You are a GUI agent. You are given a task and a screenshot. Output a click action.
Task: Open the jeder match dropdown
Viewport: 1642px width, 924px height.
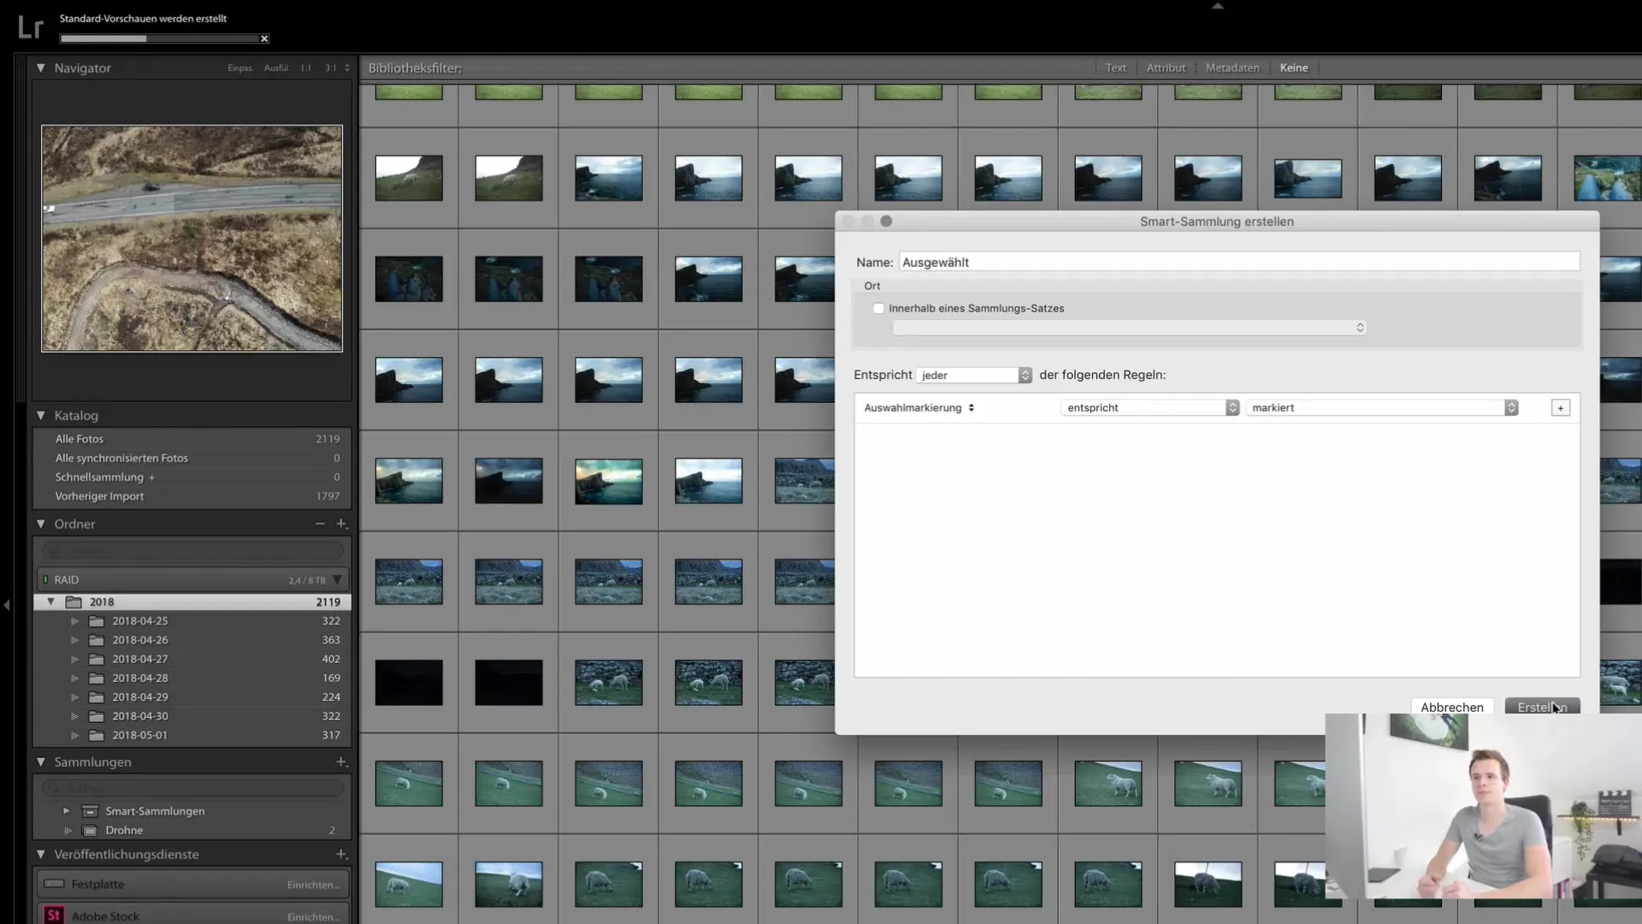click(974, 375)
